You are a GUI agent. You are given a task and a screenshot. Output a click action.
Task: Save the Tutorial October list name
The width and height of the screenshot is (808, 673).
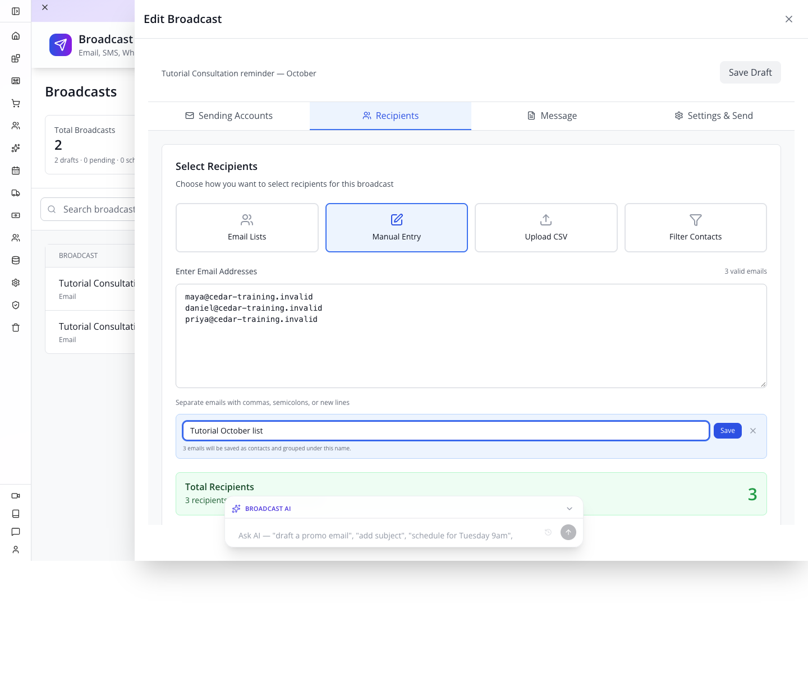pyautogui.click(x=728, y=431)
